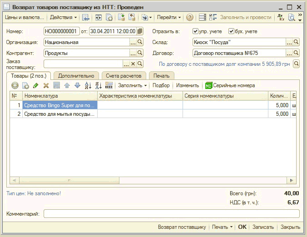Open the Счета расчетов tab
The height and width of the screenshot is (237, 307).
pos(124,76)
